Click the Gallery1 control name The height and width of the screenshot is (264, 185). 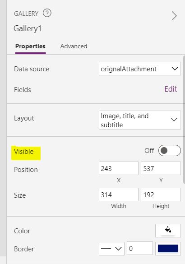coord(28,28)
